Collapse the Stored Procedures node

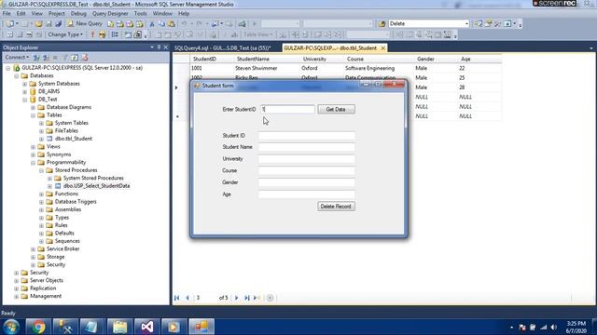(41, 170)
